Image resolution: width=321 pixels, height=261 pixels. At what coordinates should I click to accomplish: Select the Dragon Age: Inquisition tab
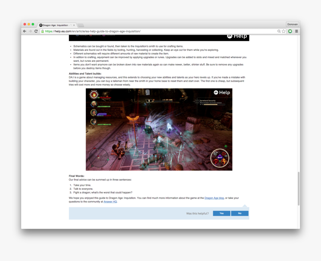(55, 25)
